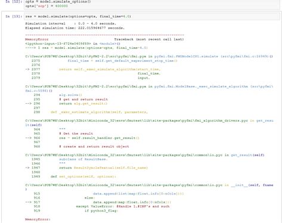Click the 'Simulation interval : 0.0 - 4.0 seconds' output line
The height and width of the screenshot is (223, 283).
point(70,23)
